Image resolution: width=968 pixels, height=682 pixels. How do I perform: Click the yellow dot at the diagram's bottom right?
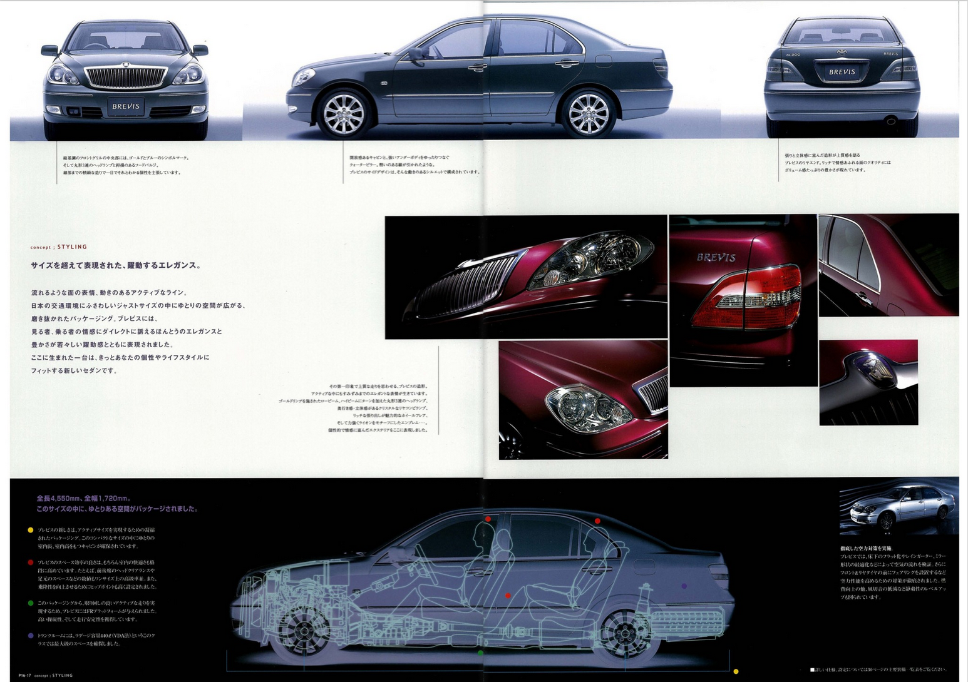point(736,672)
